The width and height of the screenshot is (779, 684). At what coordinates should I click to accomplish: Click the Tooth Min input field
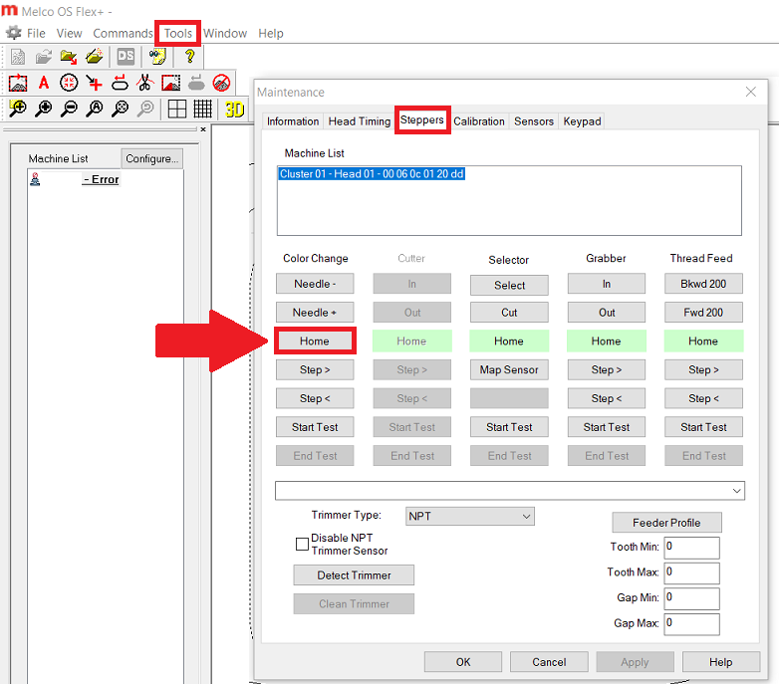pos(691,548)
